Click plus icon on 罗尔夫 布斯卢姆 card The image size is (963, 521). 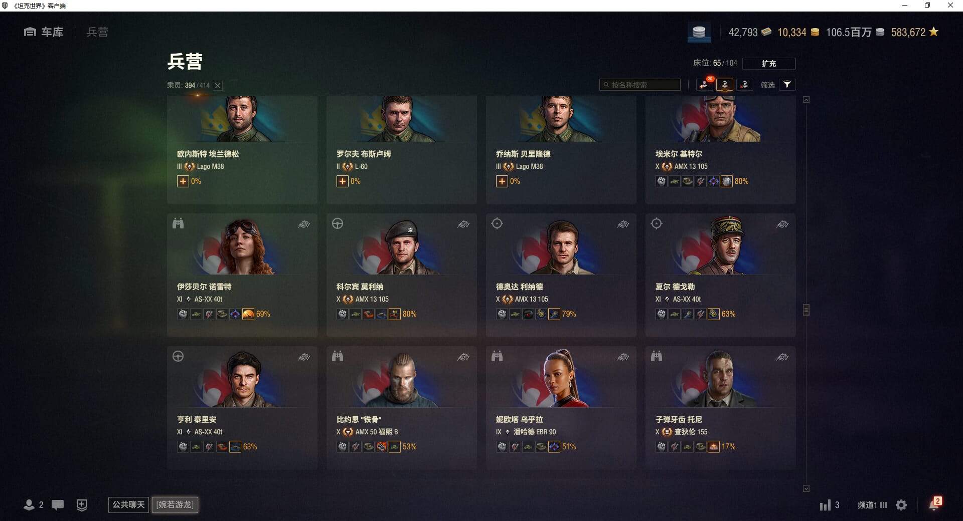click(x=342, y=181)
